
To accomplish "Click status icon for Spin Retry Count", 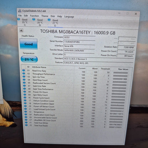I will 25,95.
